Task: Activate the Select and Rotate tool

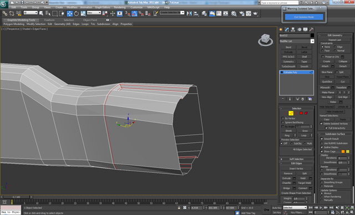Action: (77, 13)
